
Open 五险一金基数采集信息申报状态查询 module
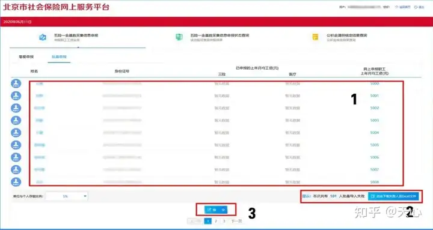(212, 37)
